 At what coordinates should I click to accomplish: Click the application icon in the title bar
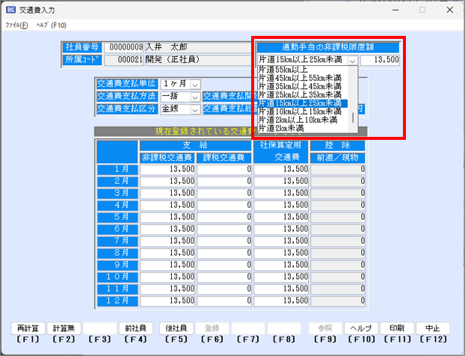click(x=11, y=10)
